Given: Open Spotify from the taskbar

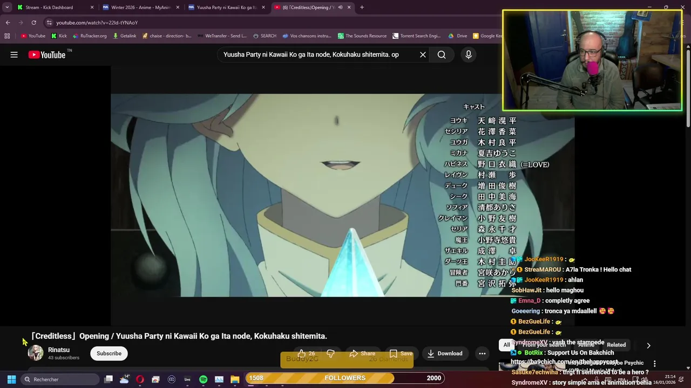Looking at the screenshot, I should 203,379.
